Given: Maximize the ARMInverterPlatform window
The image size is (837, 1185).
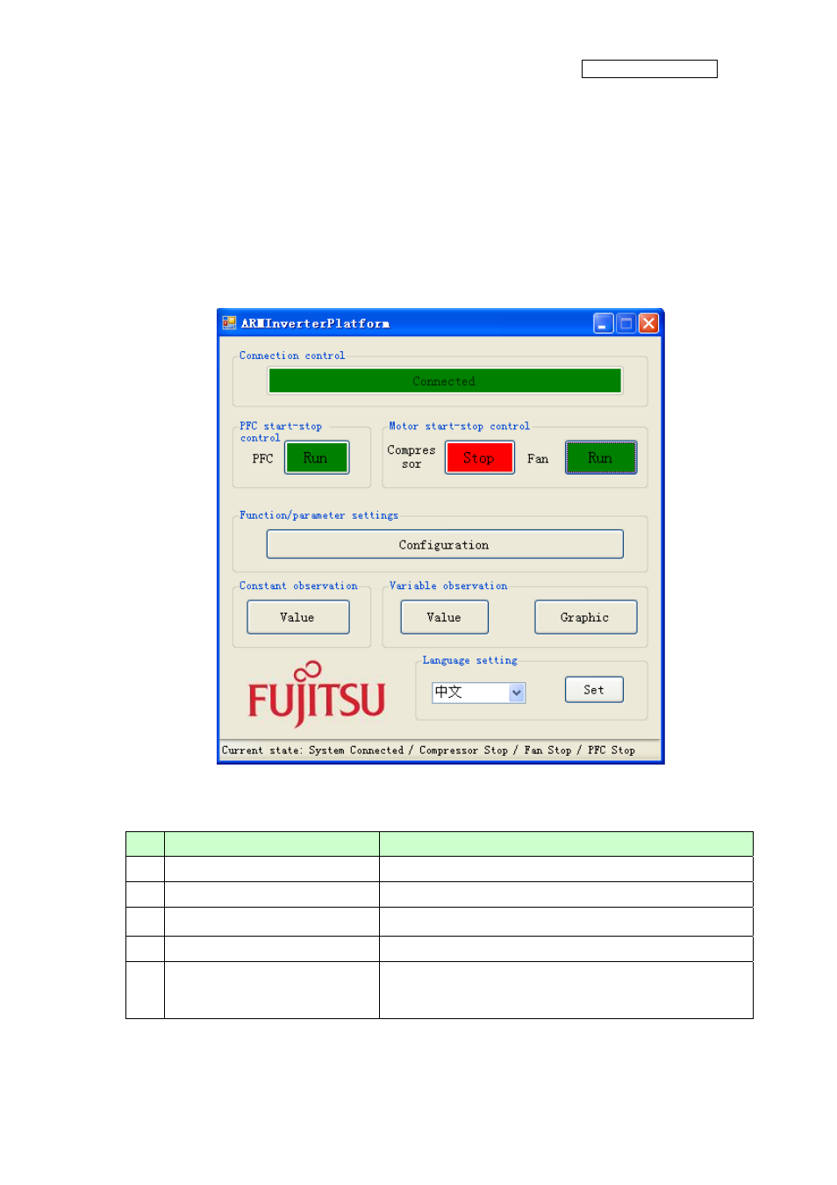Looking at the screenshot, I should [x=626, y=323].
